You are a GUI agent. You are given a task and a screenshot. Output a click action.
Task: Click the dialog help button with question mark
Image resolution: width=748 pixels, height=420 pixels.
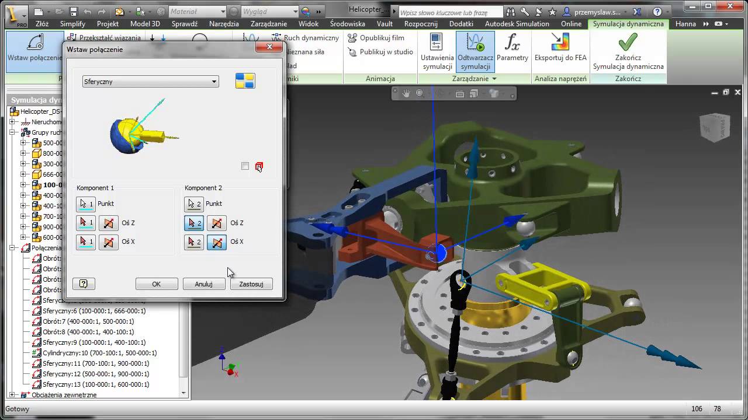84,283
